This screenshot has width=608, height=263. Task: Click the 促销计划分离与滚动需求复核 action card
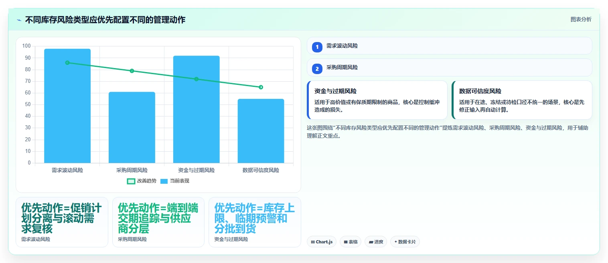(x=62, y=222)
